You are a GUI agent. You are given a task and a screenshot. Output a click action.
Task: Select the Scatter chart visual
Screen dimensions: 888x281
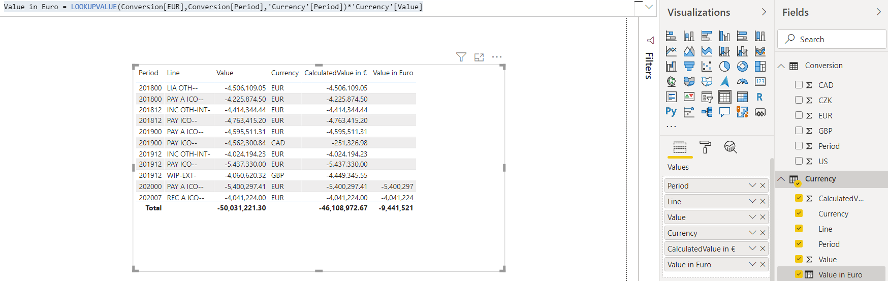(707, 67)
